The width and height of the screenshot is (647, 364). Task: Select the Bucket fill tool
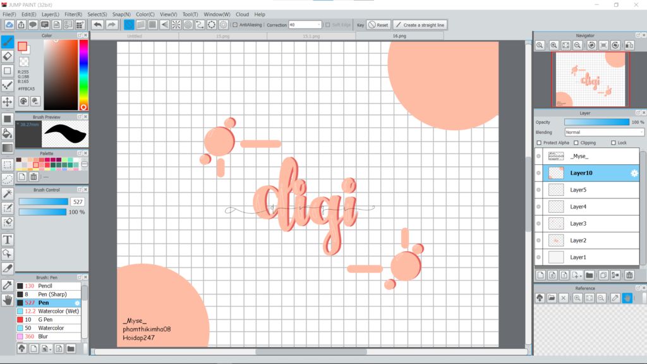[8, 133]
